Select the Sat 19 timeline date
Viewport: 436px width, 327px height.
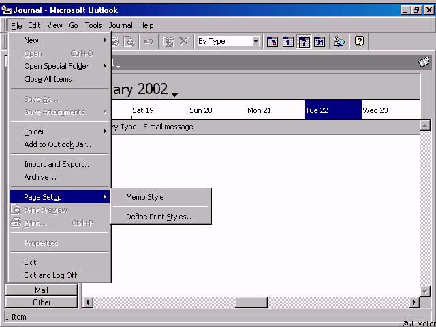coord(143,110)
